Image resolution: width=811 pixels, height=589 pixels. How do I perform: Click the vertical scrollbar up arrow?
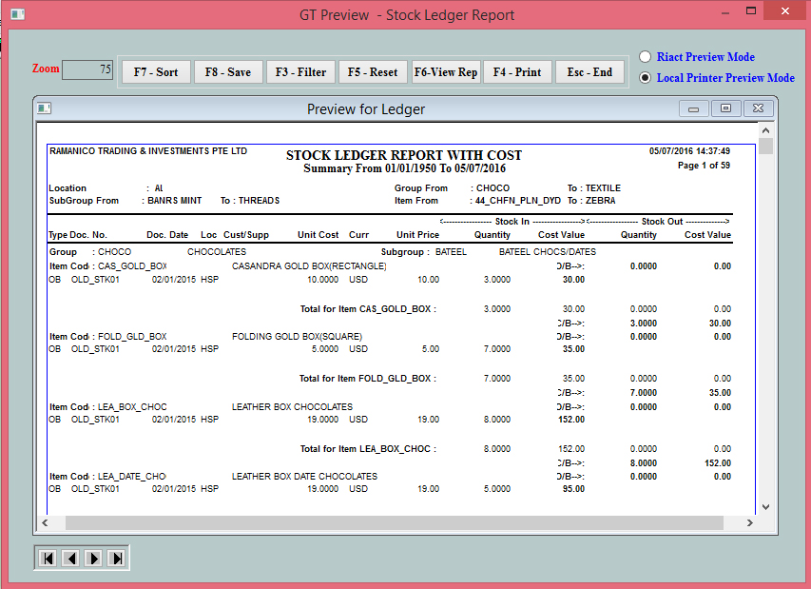765,128
